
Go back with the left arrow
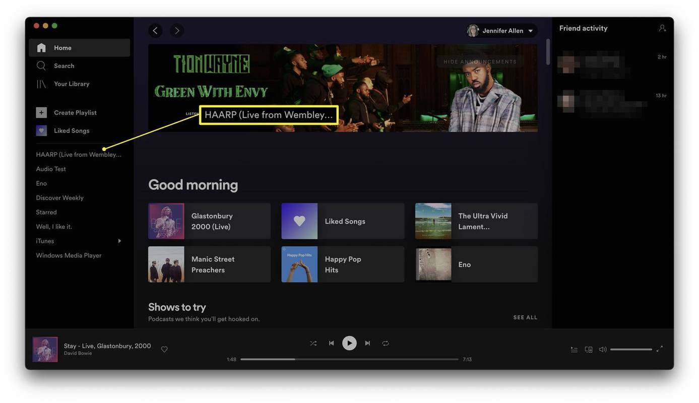coord(155,31)
